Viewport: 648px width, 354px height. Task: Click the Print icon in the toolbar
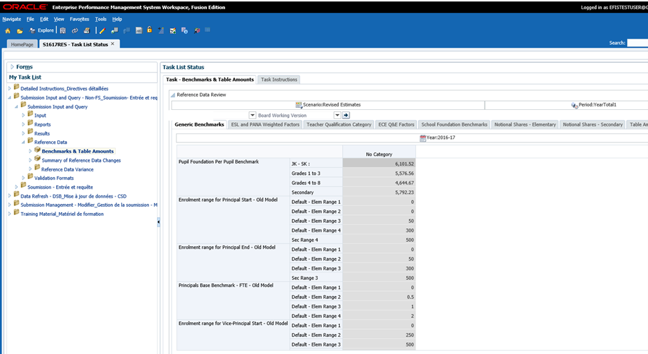(x=87, y=30)
